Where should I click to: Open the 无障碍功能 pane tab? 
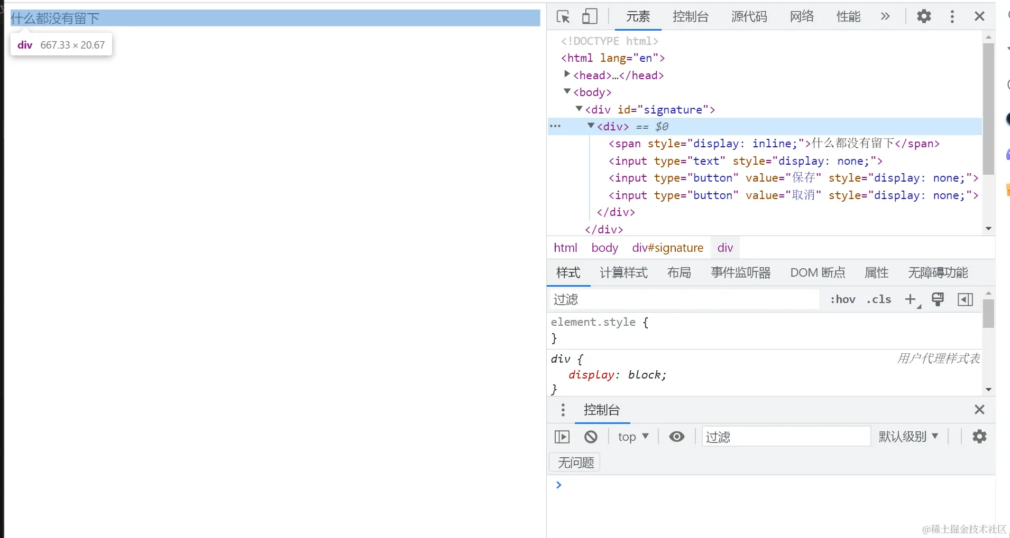(938, 273)
